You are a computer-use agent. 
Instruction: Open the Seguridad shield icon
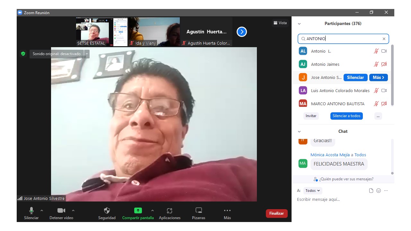[x=107, y=211]
